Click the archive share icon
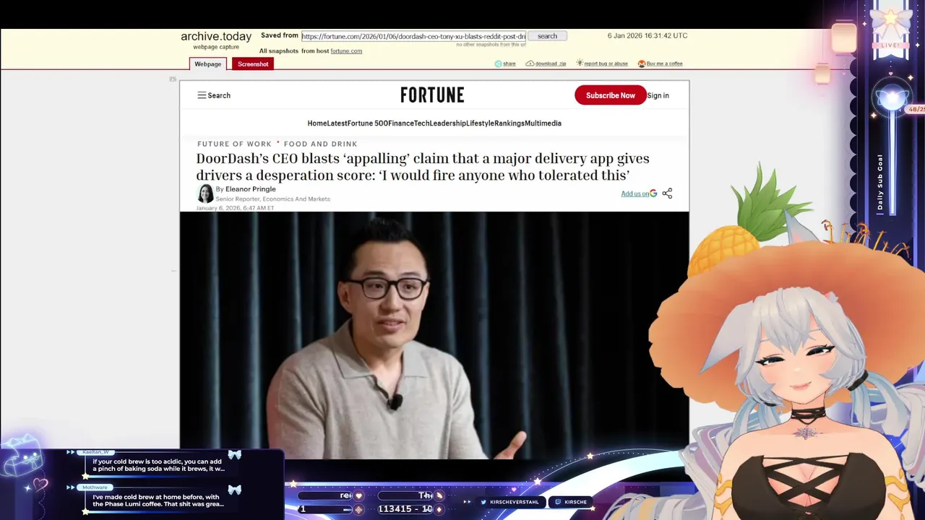Image resolution: width=925 pixels, height=520 pixels. pyautogui.click(x=498, y=64)
